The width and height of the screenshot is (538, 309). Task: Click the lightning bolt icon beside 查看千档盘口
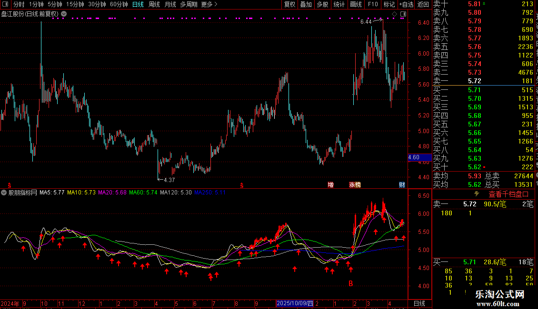click(477, 194)
